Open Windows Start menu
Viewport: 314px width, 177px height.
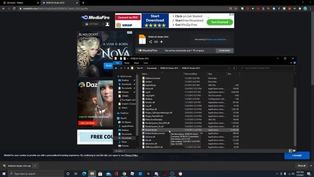(4, 174)
